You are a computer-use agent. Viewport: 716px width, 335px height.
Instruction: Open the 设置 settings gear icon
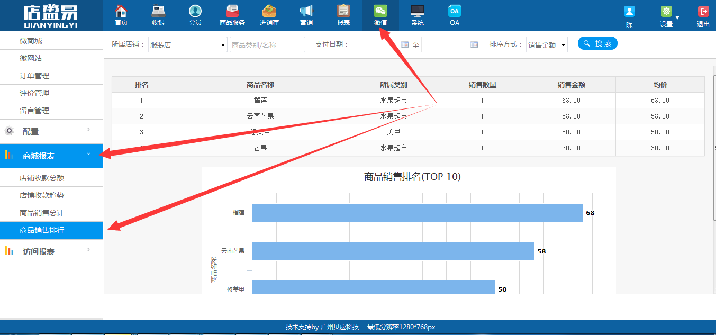666,12
